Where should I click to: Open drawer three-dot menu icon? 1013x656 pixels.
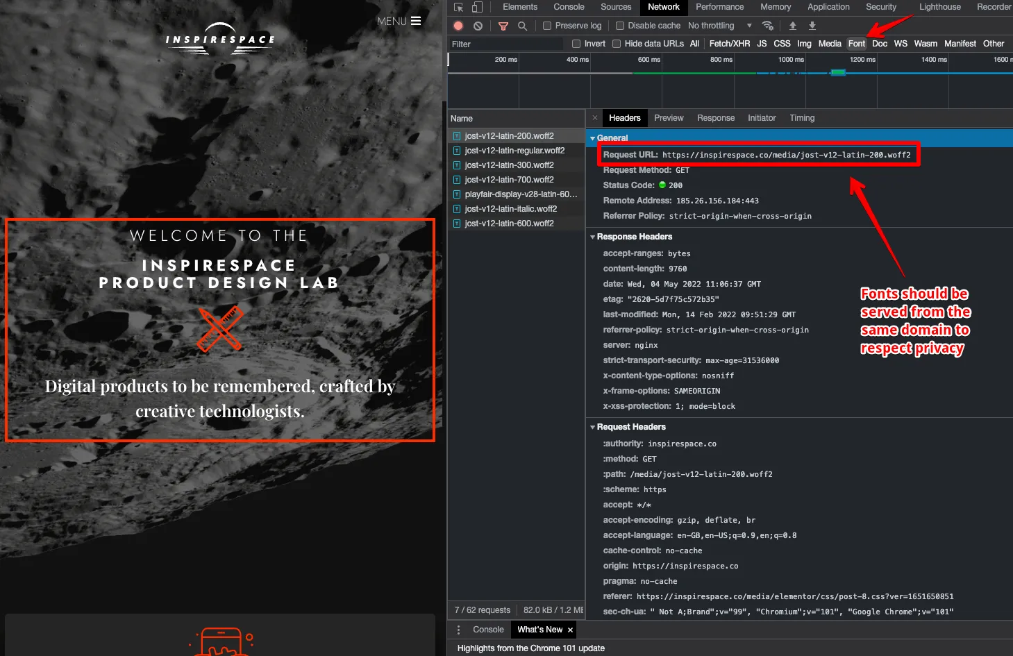(458, 630)
